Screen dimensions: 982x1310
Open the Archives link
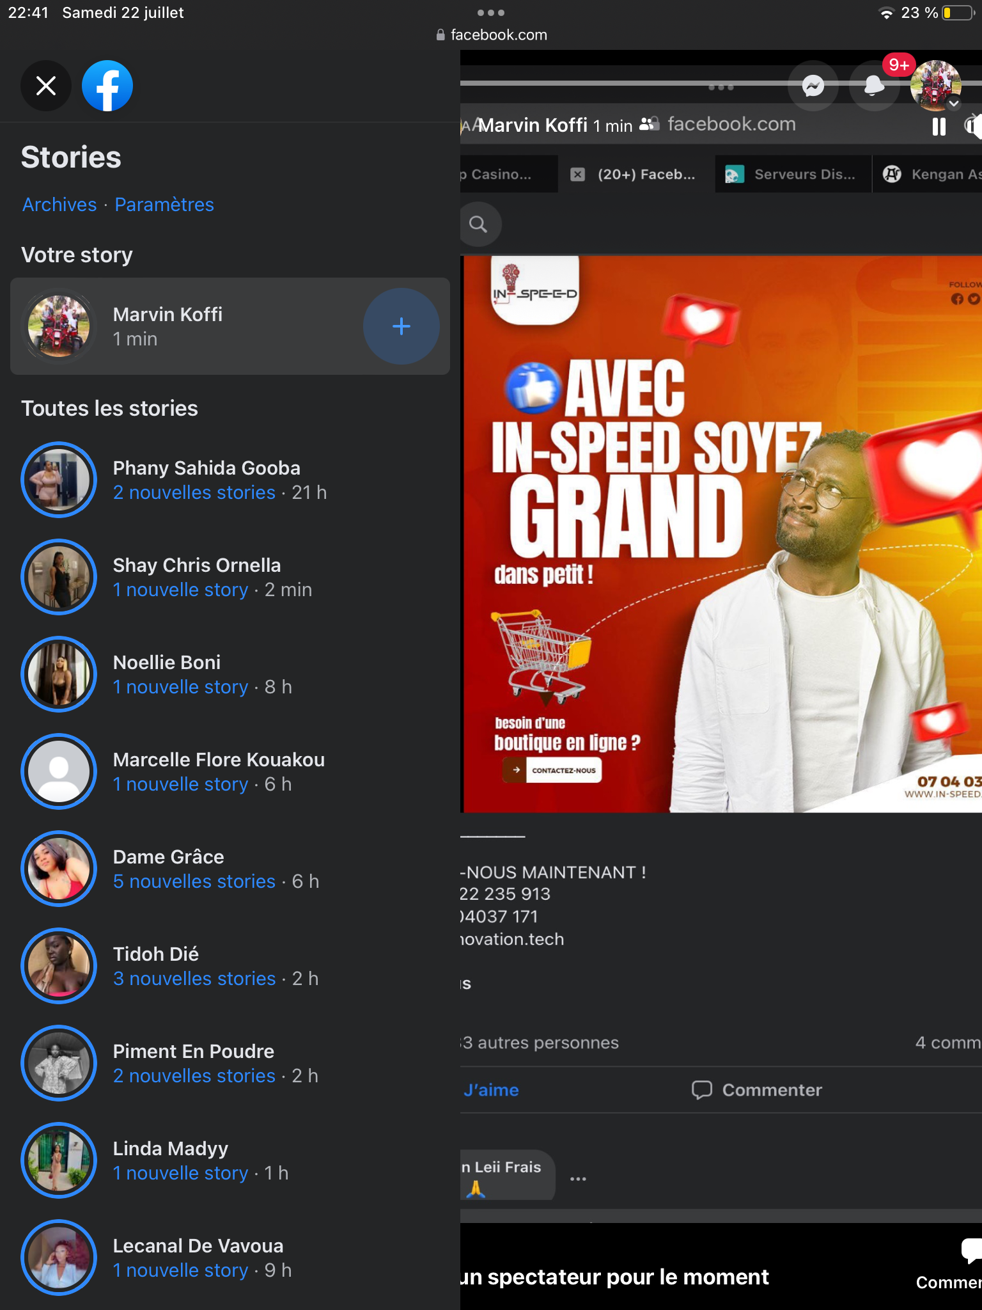point(59,205)
